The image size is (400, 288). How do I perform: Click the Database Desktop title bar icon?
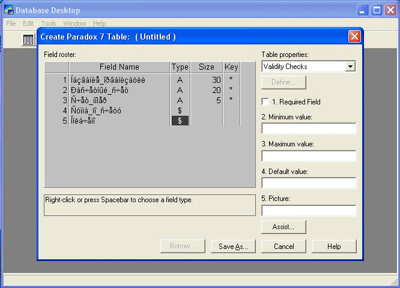pyautogui.click(x=8, y=10)
